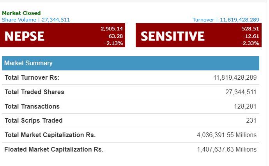Select Total Market Capitalization Rs. label
Image resolution: width=269 pixels, height=166 pixels.
pos(50,135)
